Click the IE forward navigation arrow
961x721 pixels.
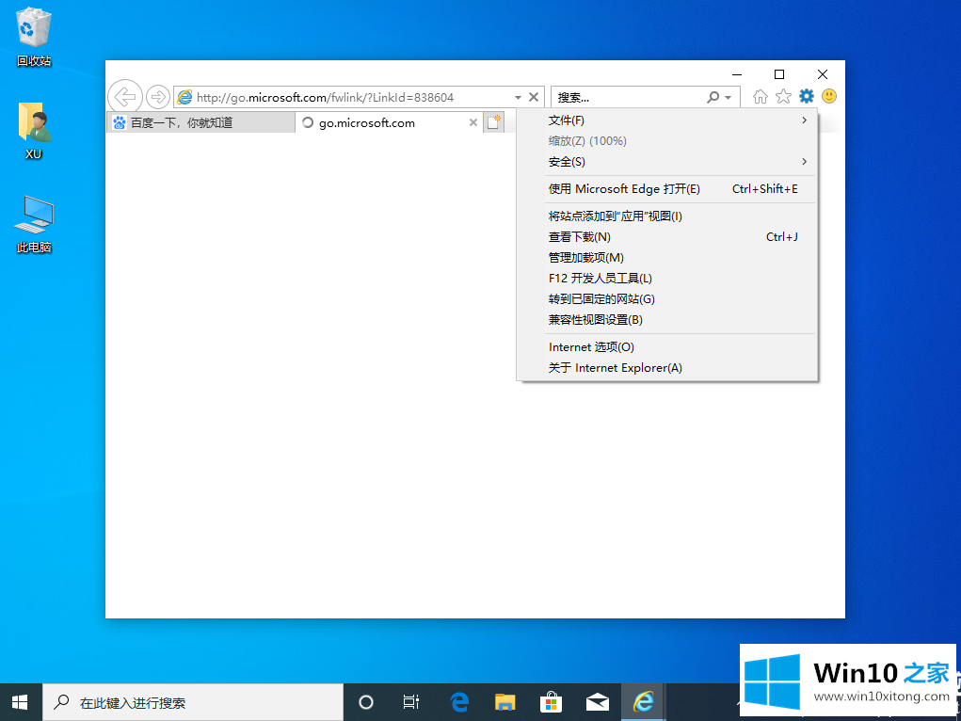pyautogui.click(x=158, y=97)
